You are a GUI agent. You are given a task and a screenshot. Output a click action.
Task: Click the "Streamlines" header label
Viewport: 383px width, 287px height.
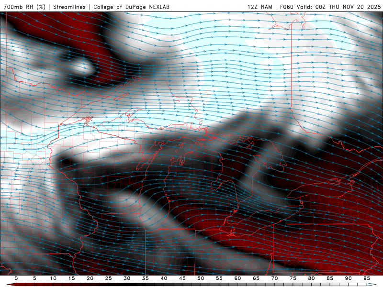click(69, 7)
